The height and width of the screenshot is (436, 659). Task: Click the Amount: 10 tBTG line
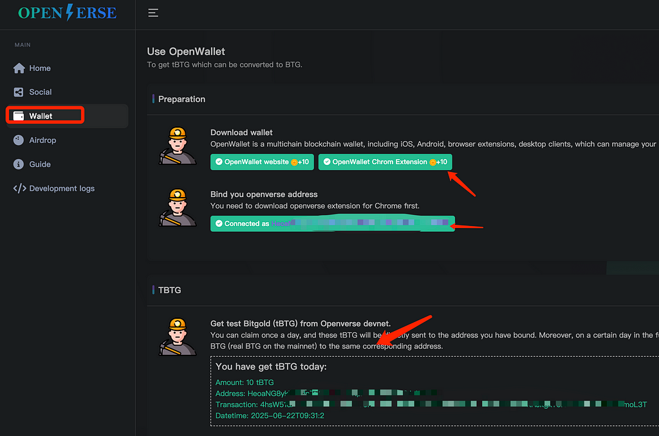point(245,382)
